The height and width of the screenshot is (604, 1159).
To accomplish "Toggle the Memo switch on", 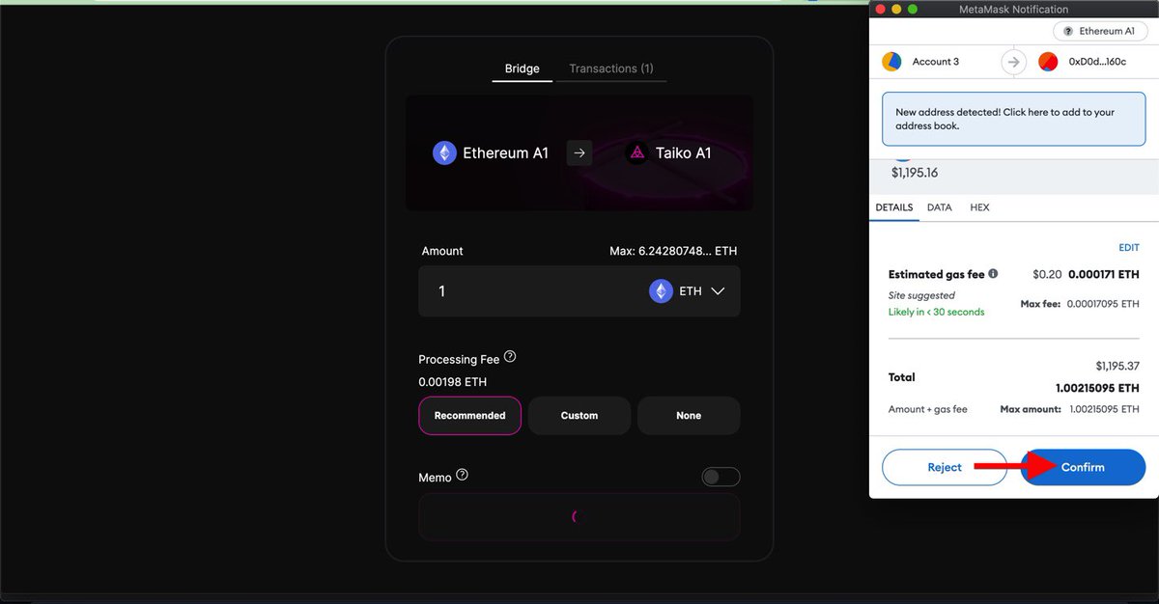I will [x=721, y=477].
